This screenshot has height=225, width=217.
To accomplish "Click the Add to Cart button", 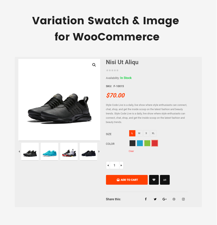I will [127, 180].
